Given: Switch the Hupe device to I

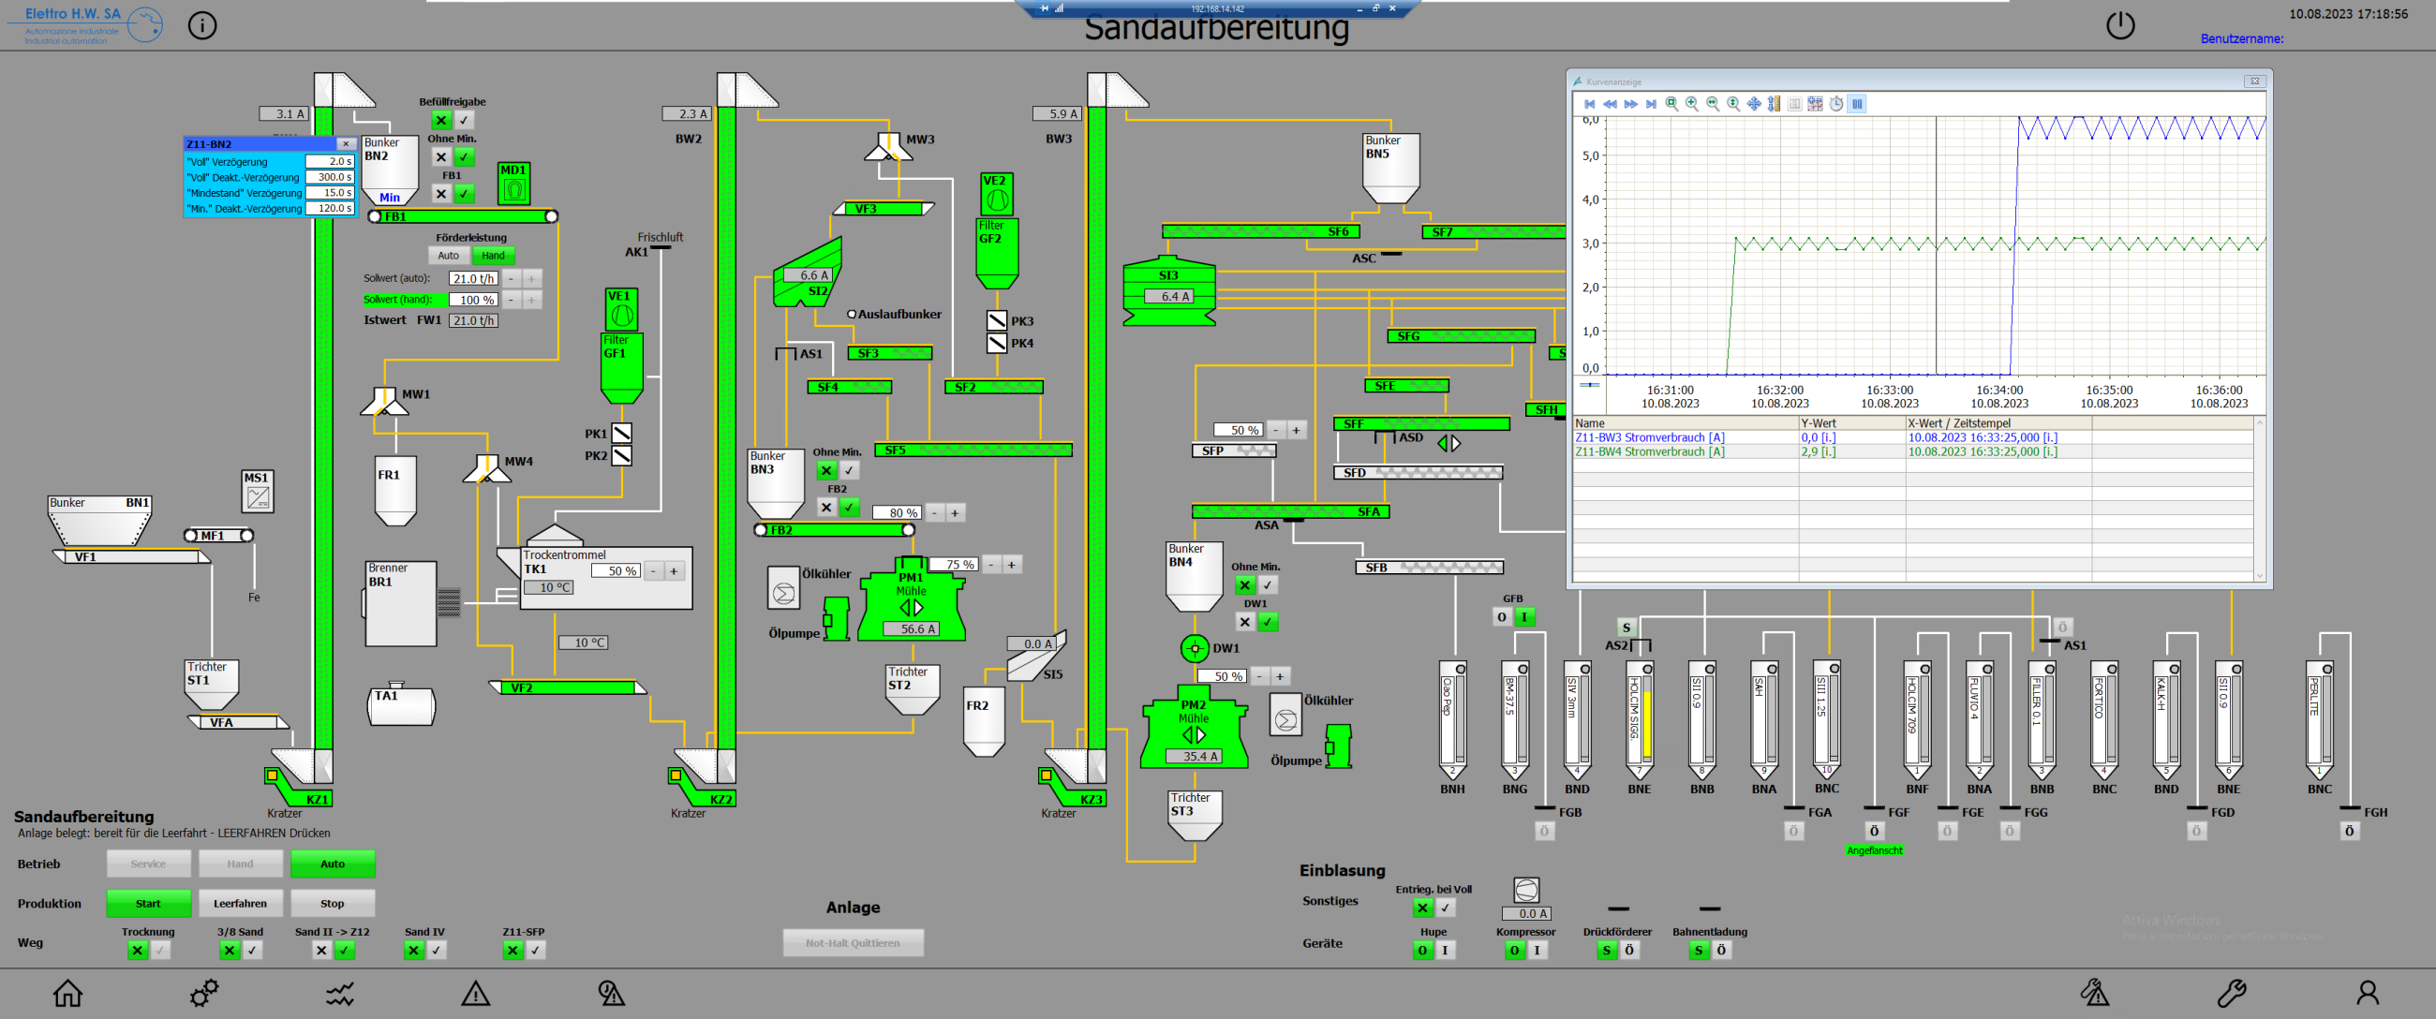Looking at the screenshot, I should 1445,950.
